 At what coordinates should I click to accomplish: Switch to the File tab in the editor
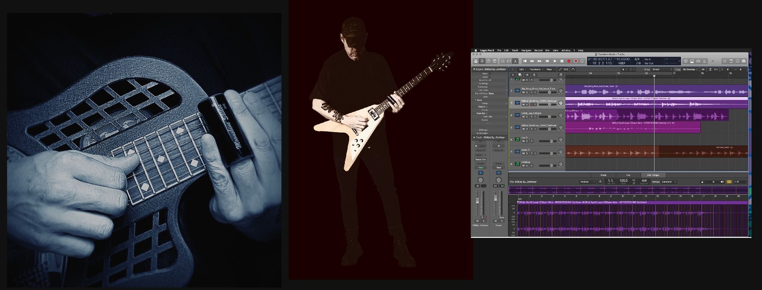(628, 175)
